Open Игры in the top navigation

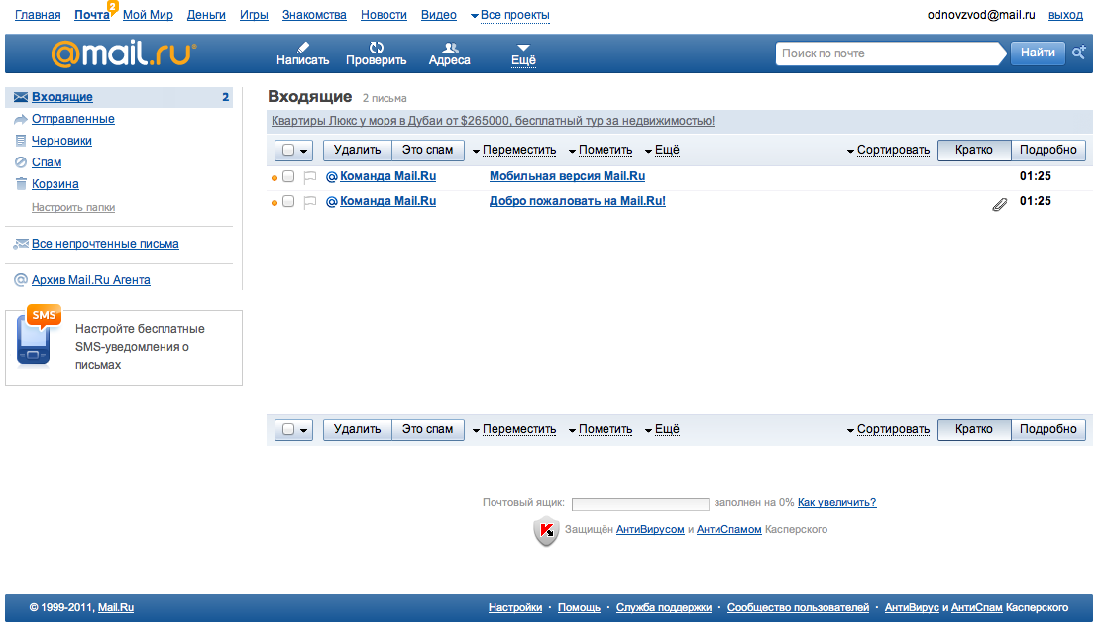click(254, 15)
